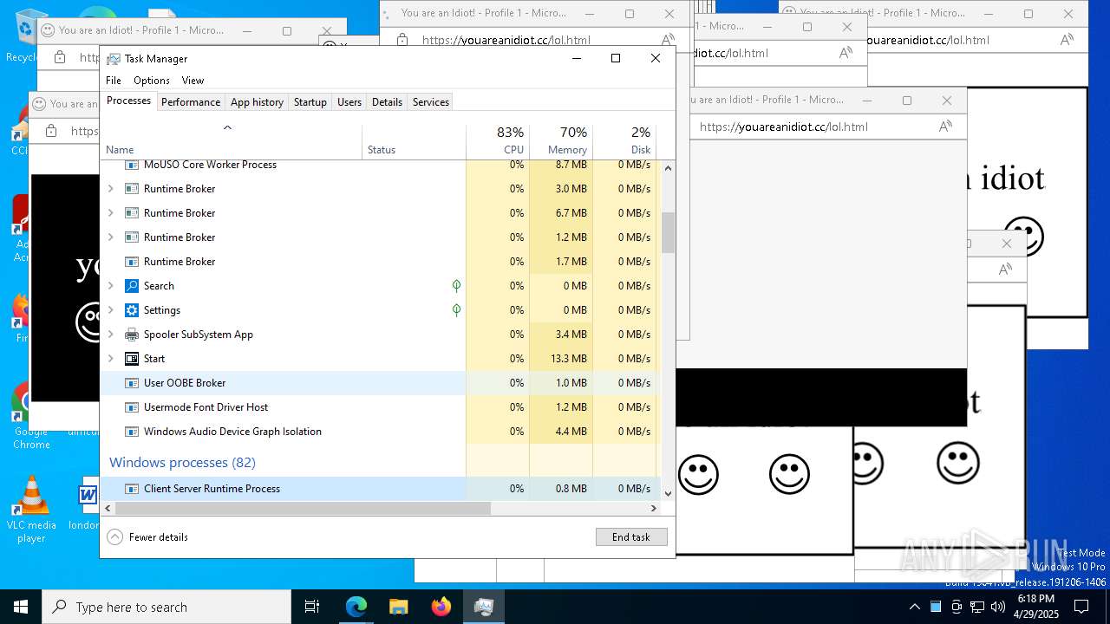Expand the Settings process row
Screen dimensions: 1110x624
[x=110, y=309]
